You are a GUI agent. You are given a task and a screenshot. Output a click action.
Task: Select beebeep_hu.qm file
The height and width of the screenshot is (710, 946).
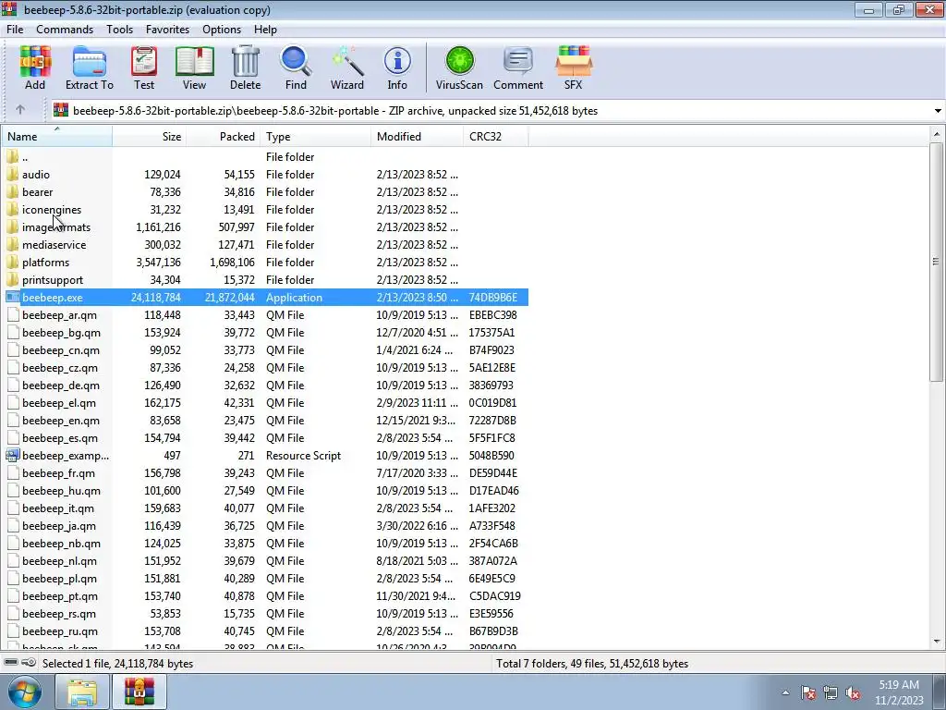tap(265, 490)
